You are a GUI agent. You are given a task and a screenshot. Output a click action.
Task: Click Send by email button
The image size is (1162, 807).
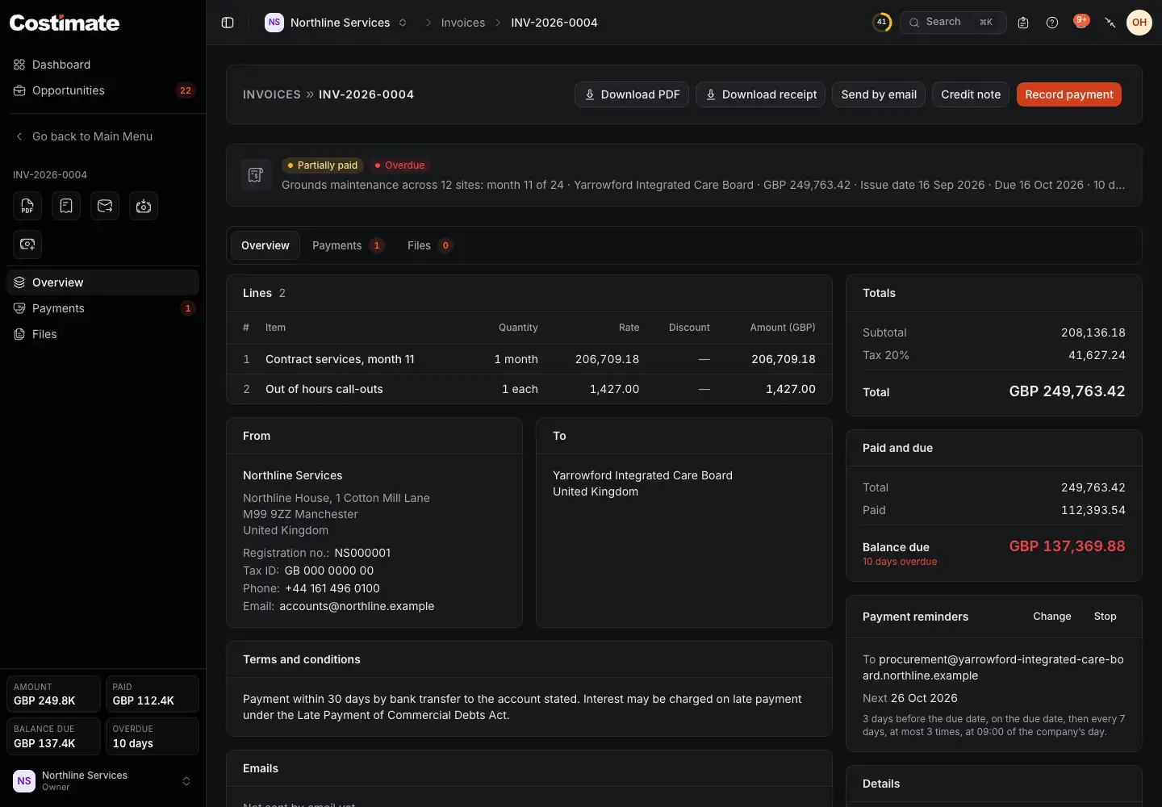(879, 94)
